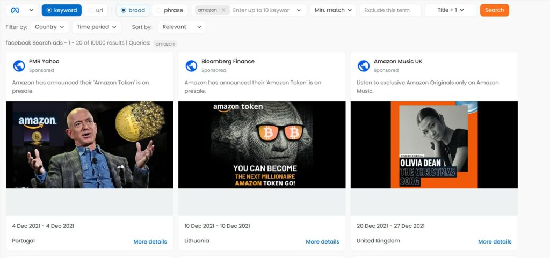Open the Meta platform selector dropdown

pyautogui.click(x=21, y=10)
